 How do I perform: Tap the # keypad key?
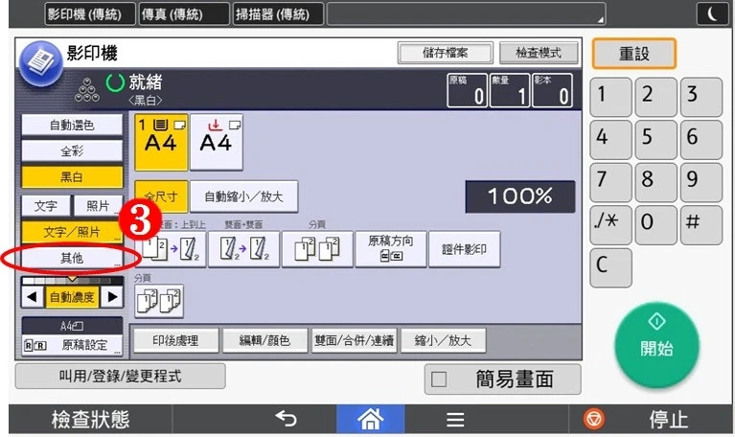(701, 225)
